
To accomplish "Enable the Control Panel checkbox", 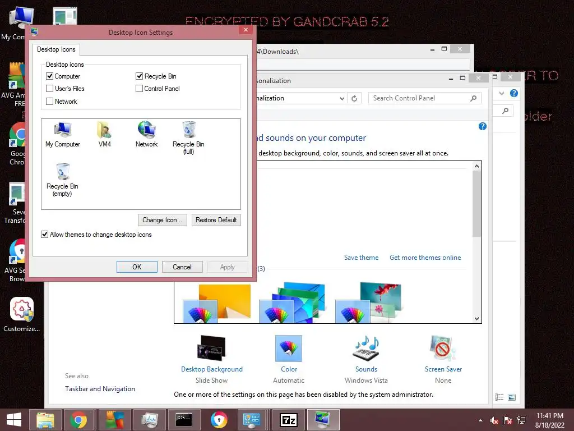I will (139, 88).
